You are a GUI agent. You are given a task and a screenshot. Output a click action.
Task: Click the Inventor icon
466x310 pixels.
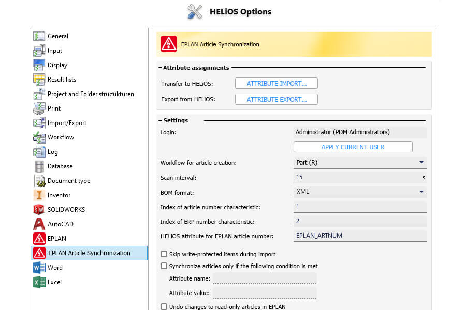[39, 195]
